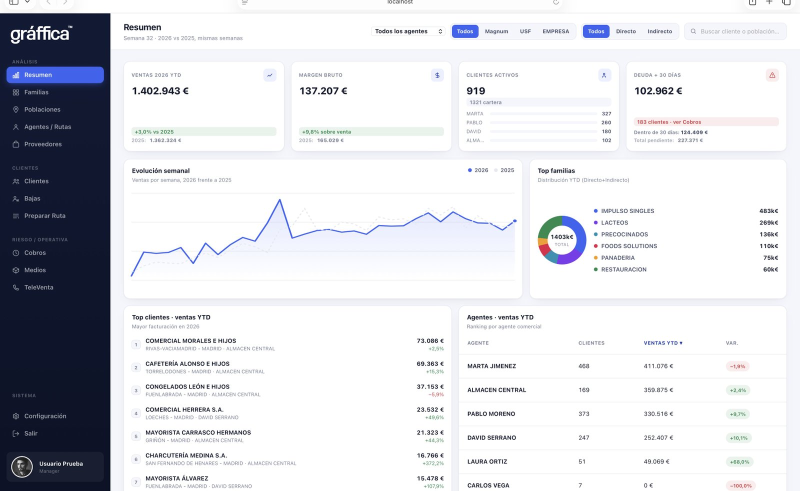Image resolution: width=800 pixels, height=491 pixels.
Task: Open the DAVID SERRANO agent row
Action: 622,438
